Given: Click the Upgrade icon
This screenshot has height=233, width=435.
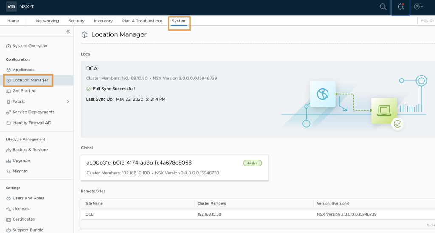Looking at the screenshot, I should tap(8, 161).
